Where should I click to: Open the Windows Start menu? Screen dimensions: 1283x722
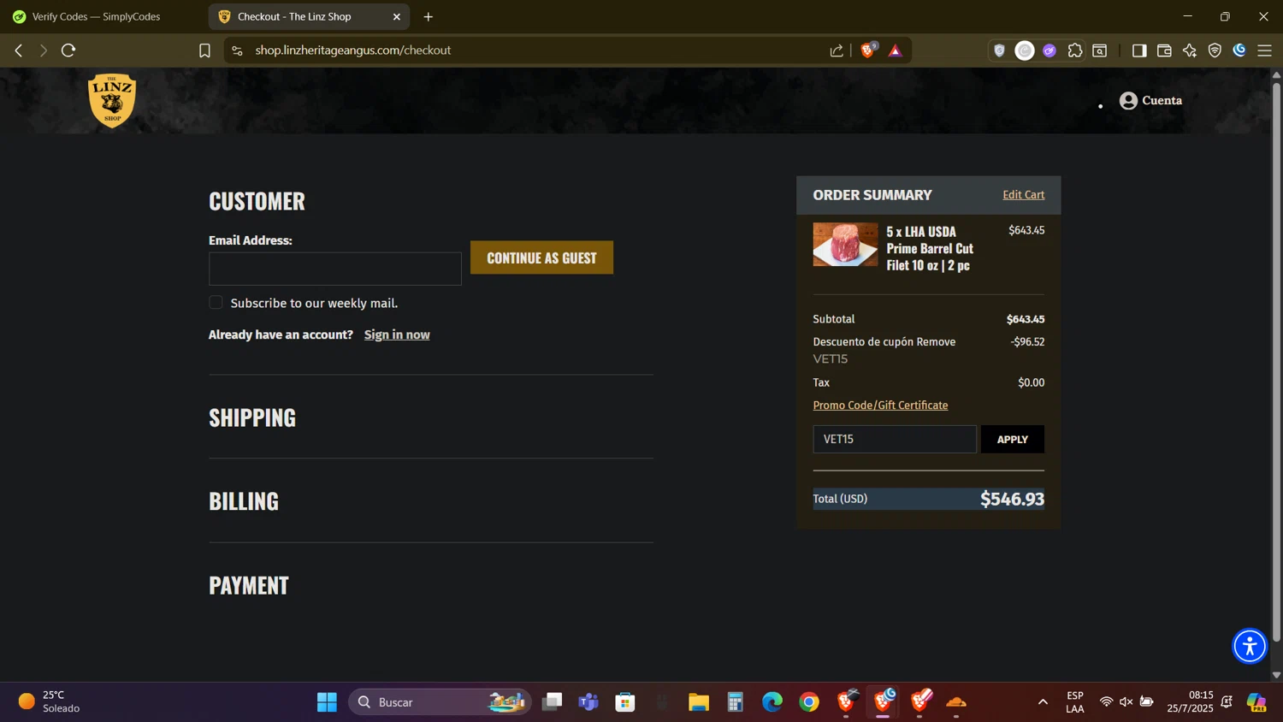pyautogui.click(x=327, y=702)
